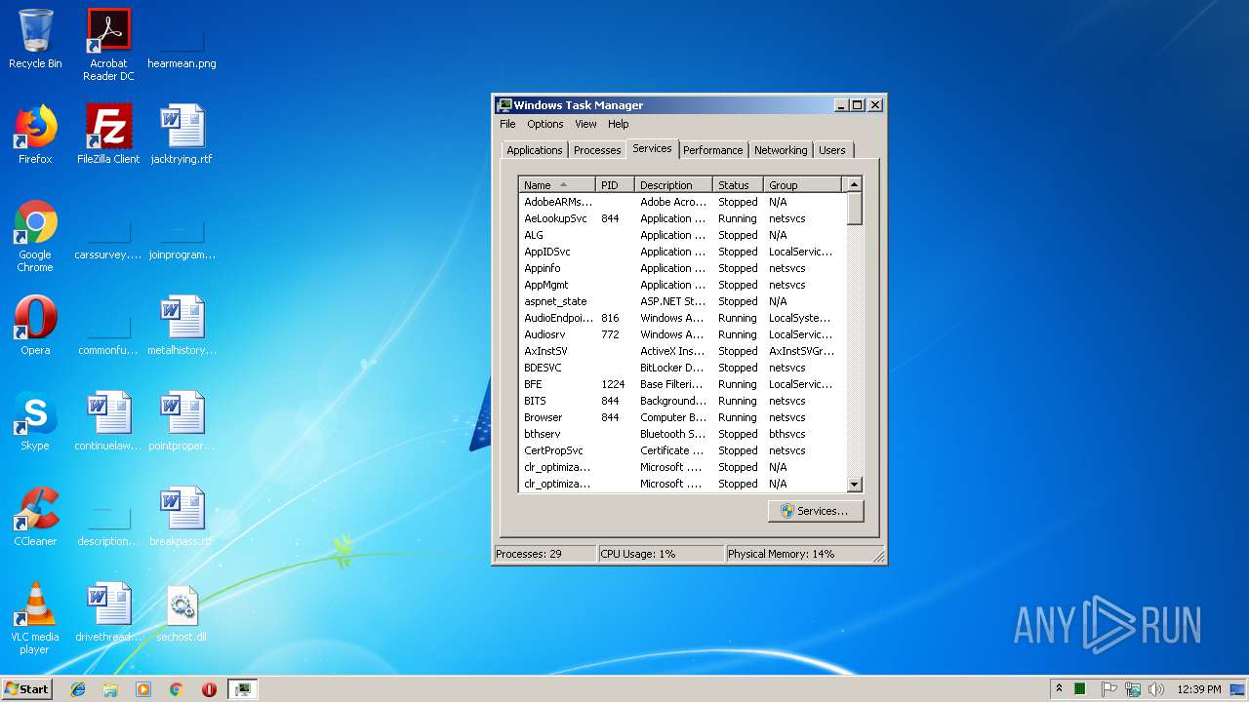Image resolution: width=1249 pixels, height=702 pixels.
Task: Select jacktrying.rtf document icon
Action: [181, 135]
